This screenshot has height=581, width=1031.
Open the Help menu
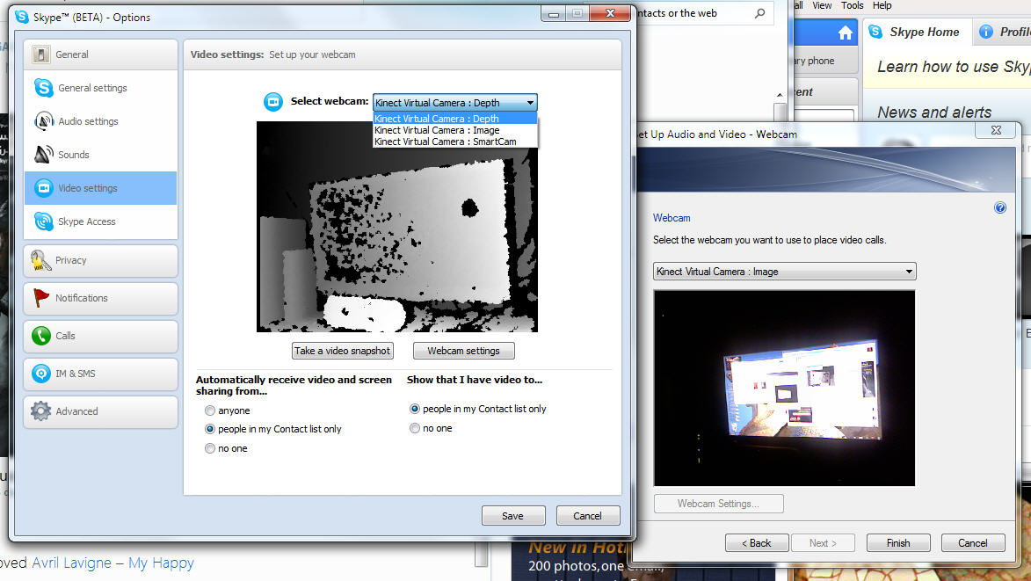882,5
